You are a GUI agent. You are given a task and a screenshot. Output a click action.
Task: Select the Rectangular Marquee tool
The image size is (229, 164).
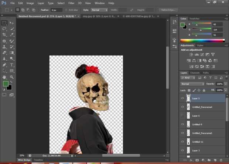4,23
